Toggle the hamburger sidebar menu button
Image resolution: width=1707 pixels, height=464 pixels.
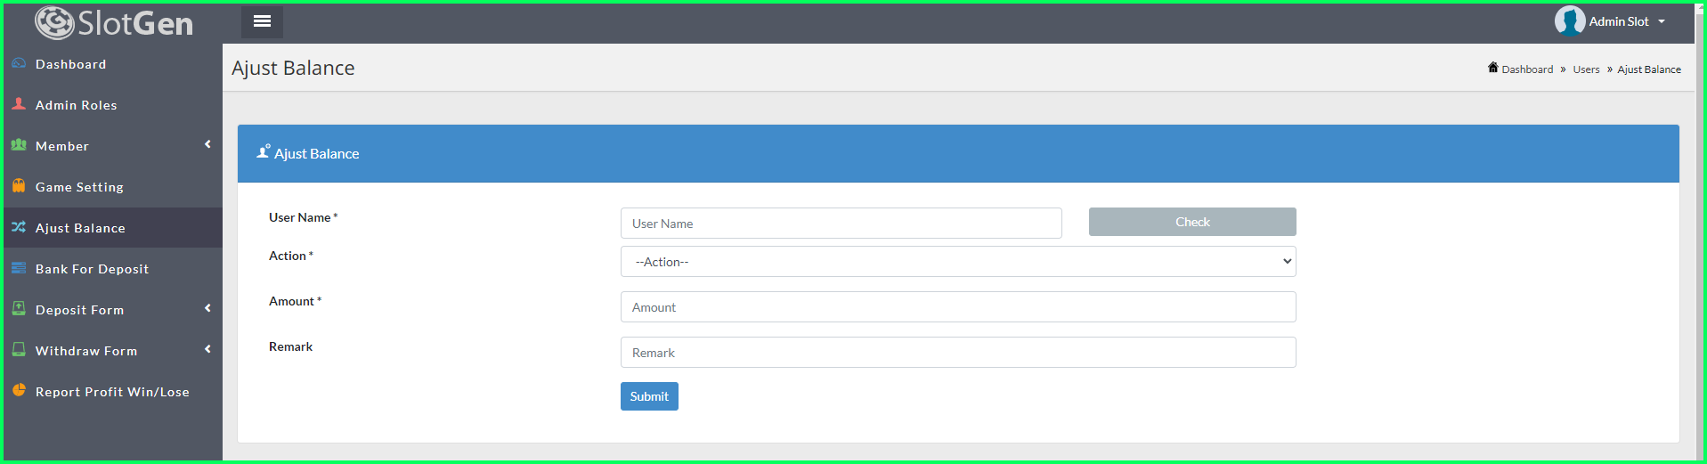(262, 21)
